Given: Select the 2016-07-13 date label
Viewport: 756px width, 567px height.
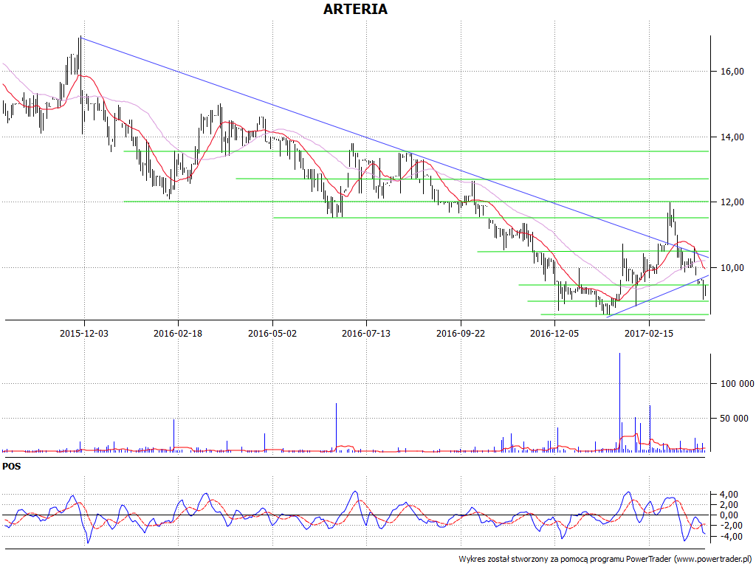Looking at the screenshot, I should 366,333.
